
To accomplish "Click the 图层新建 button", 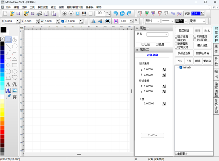I will [x=184, y=31].
